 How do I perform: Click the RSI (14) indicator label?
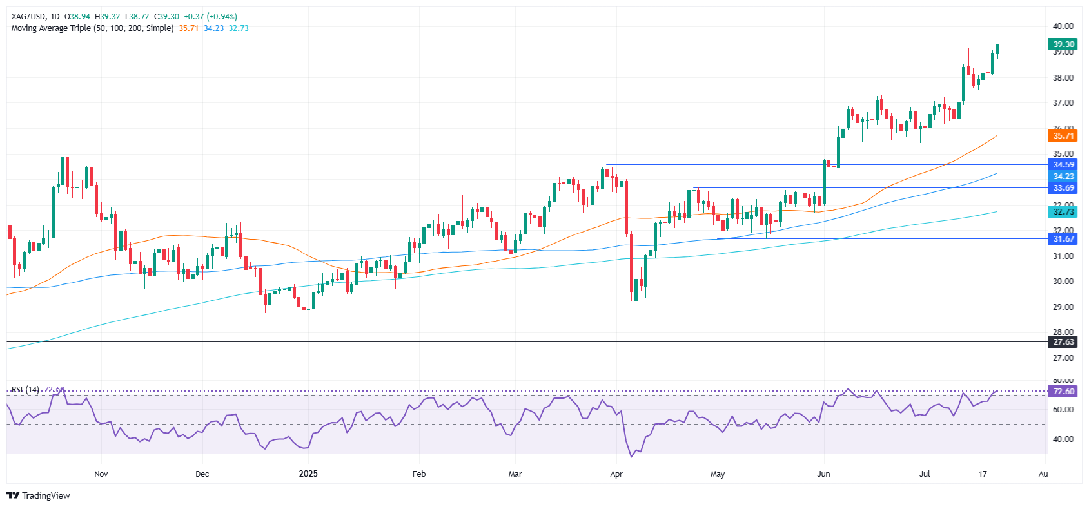[x=25, y=390]
